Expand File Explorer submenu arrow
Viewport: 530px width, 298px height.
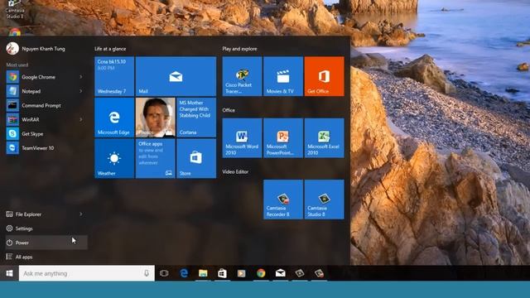(81, 214)
